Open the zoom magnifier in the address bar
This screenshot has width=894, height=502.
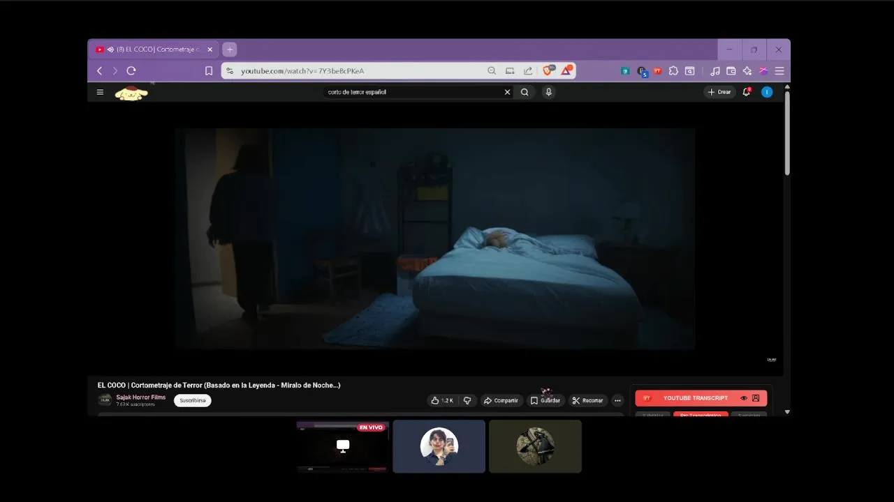[492, 71]
